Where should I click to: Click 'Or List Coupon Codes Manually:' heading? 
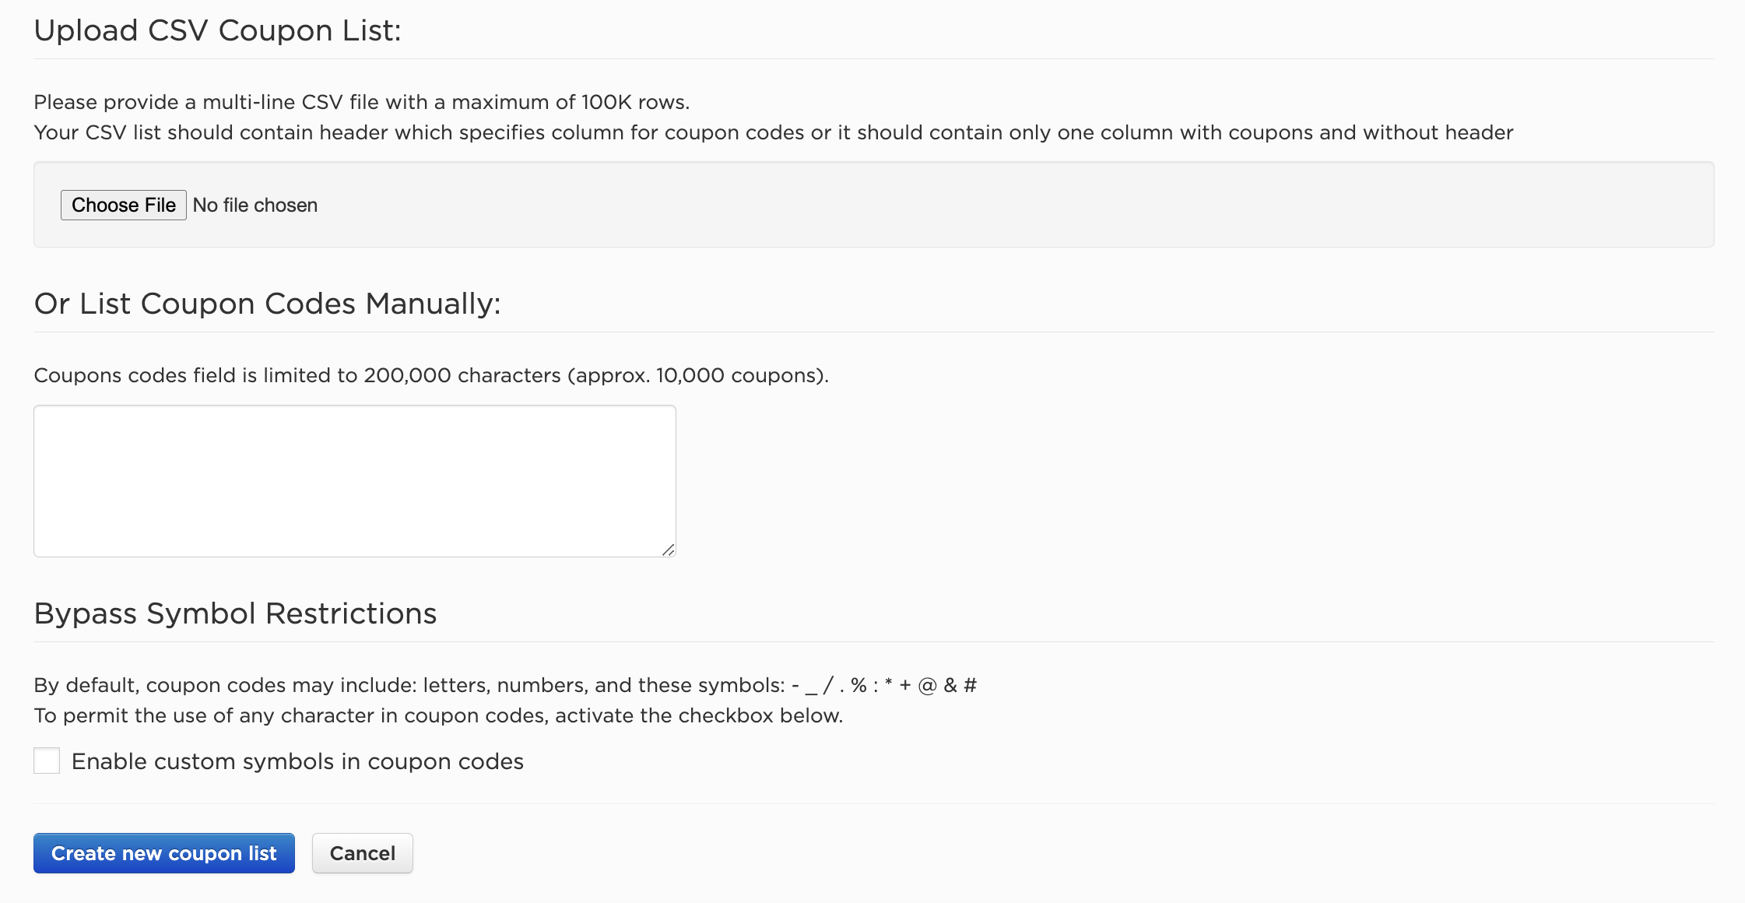[268, 304]
